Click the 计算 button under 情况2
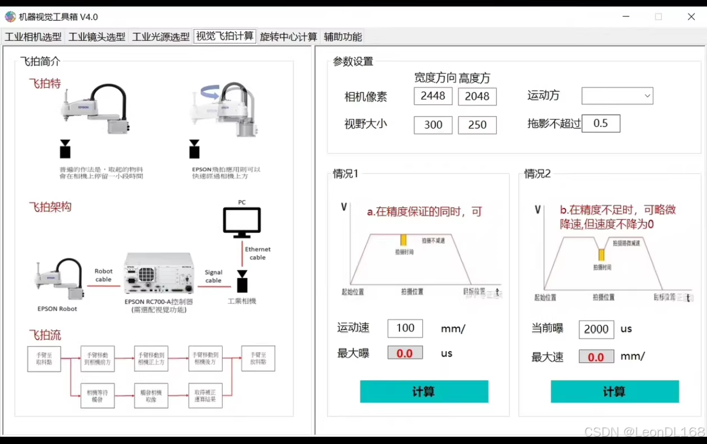The width and height of the screenshot is (707, 444). tap(614, 392)
